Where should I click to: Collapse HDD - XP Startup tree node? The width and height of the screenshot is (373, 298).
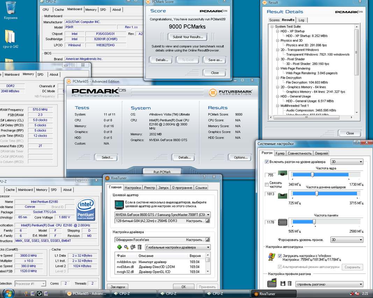[x=277, y=31]
